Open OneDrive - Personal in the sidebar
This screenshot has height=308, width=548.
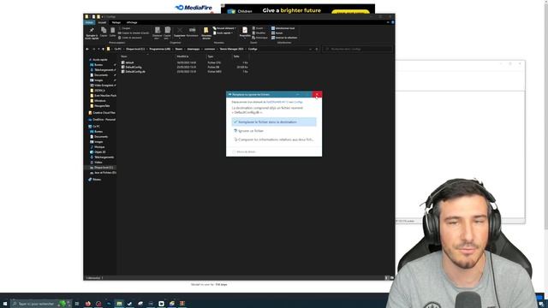pyautogui.click(x=104, y=120)
